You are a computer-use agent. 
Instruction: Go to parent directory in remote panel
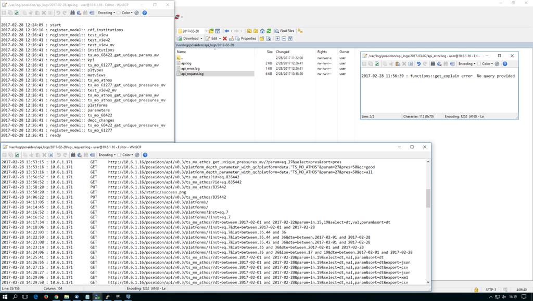tap(249, 31)
